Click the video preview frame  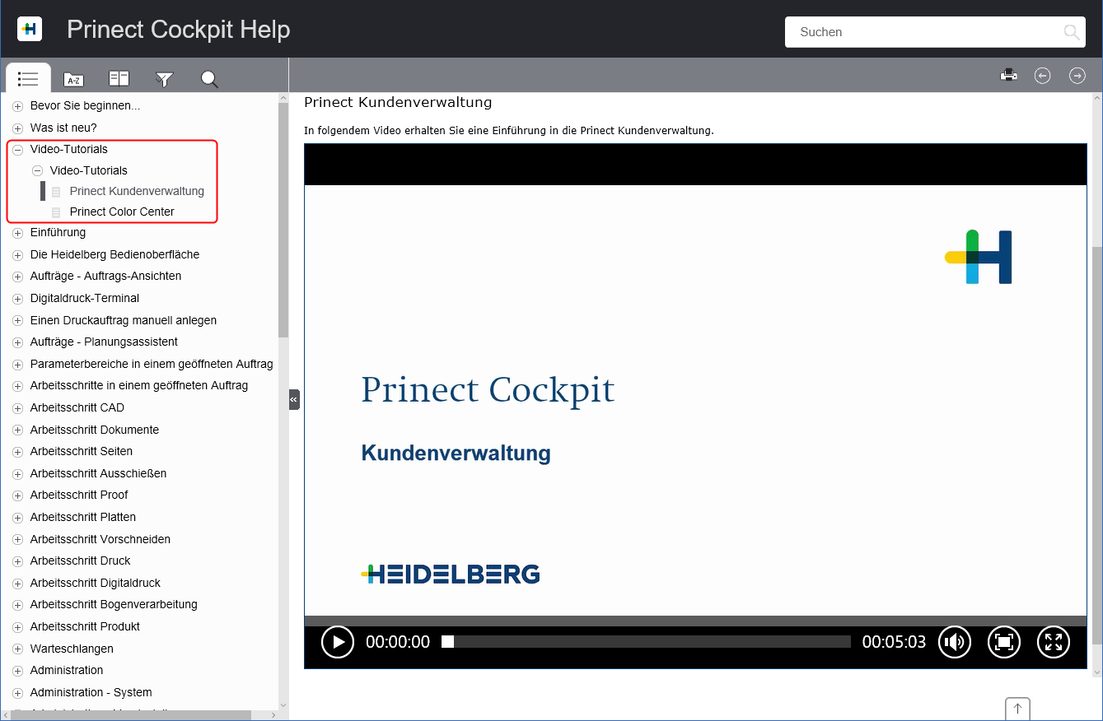(695, 400)
